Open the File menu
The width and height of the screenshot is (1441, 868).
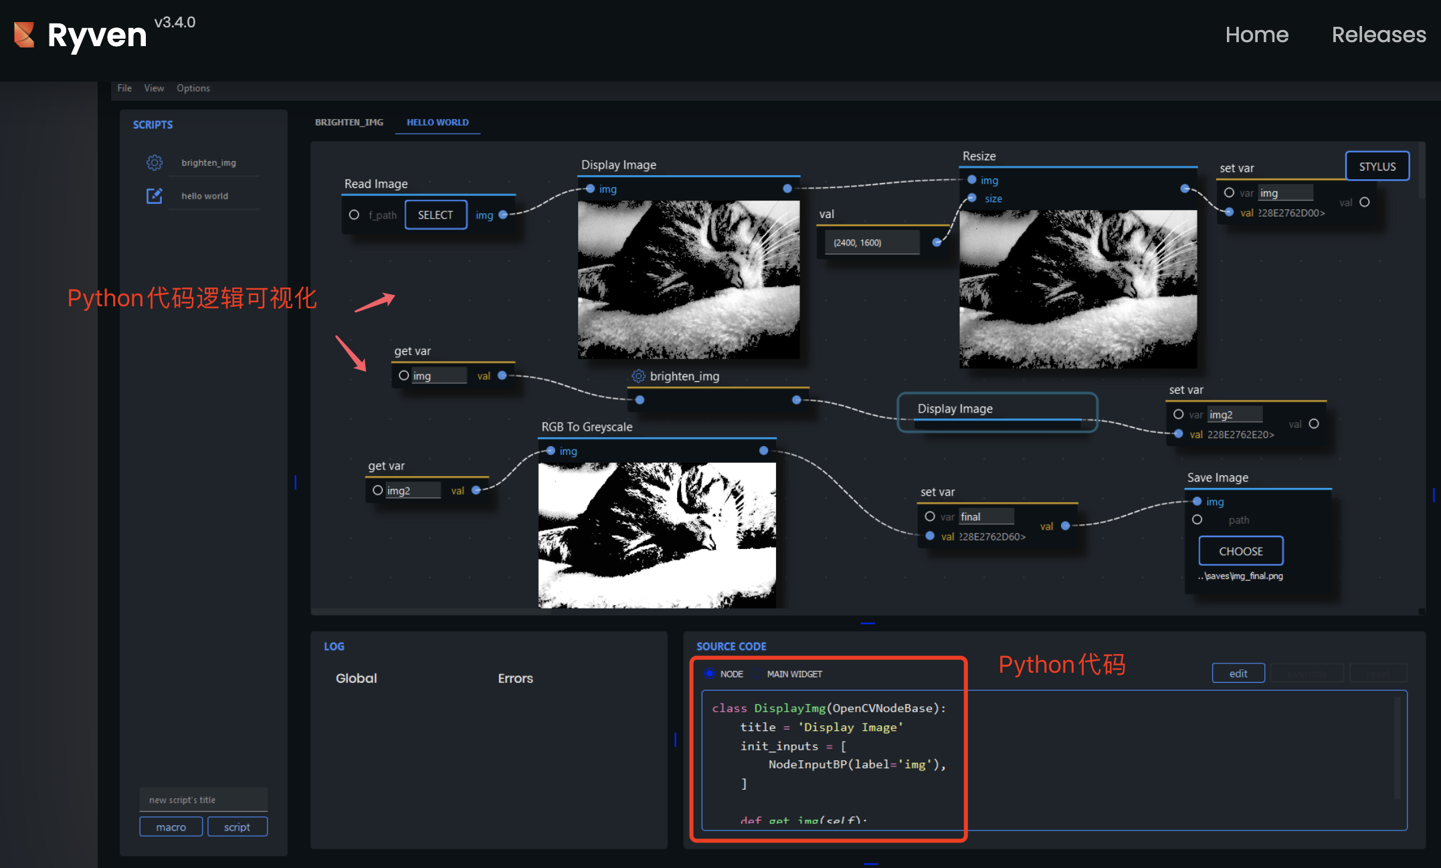click(x=124, y=88)
